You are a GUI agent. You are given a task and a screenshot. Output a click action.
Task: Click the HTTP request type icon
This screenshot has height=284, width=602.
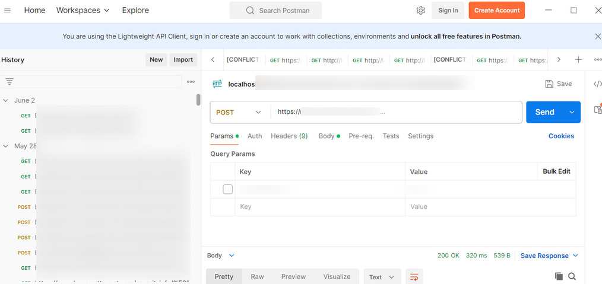[217, 84]
